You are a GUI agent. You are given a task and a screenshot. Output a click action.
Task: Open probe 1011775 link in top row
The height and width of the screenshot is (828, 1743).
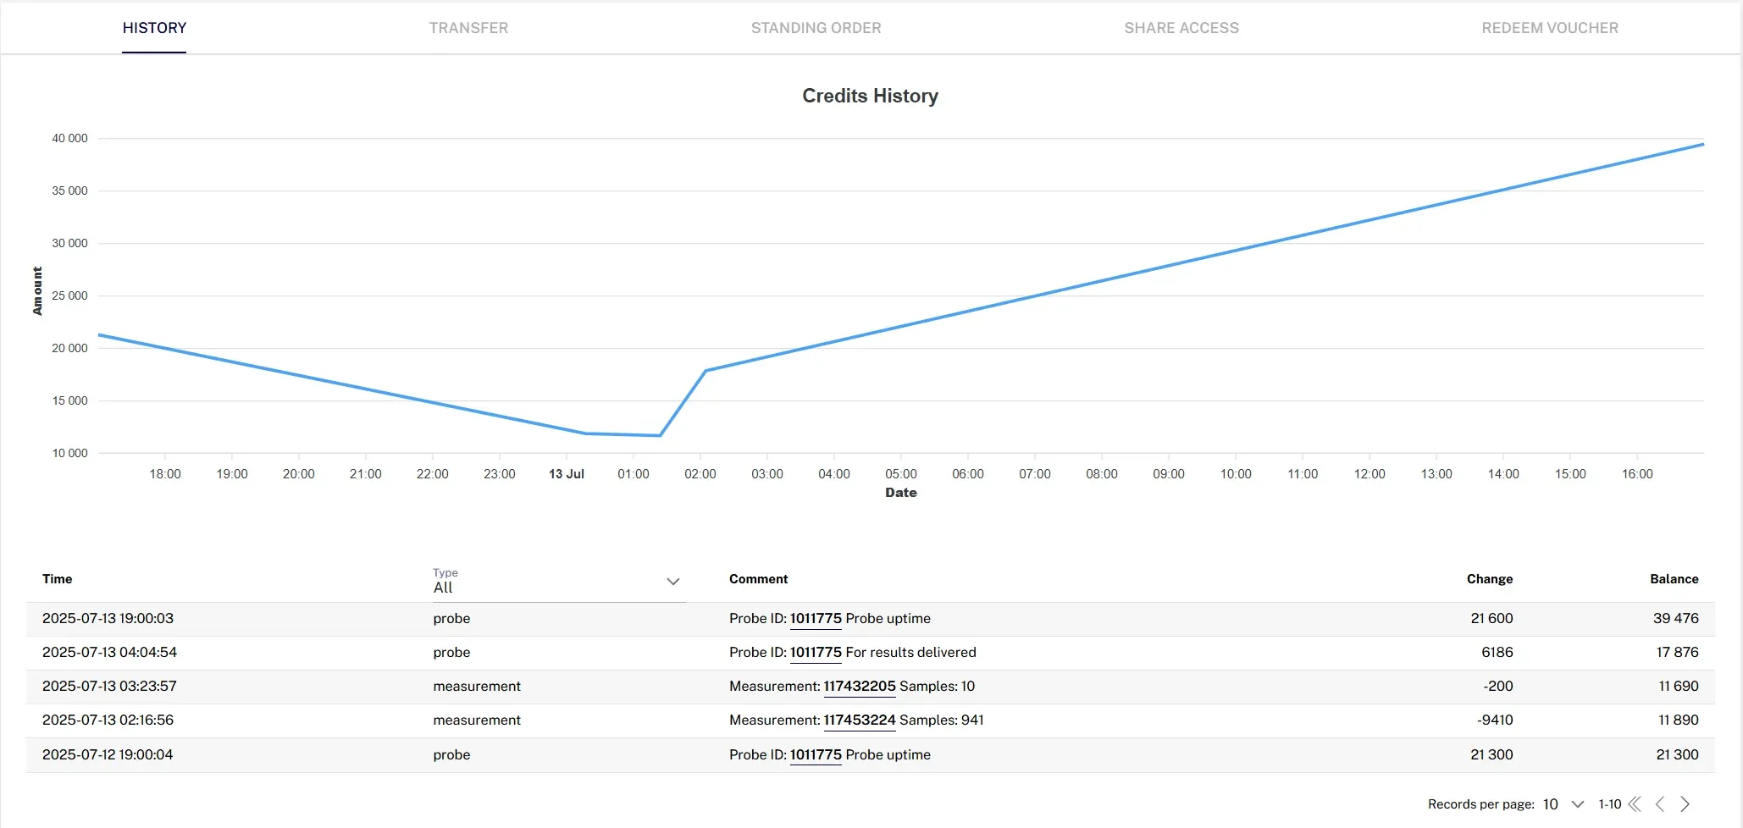816,618
